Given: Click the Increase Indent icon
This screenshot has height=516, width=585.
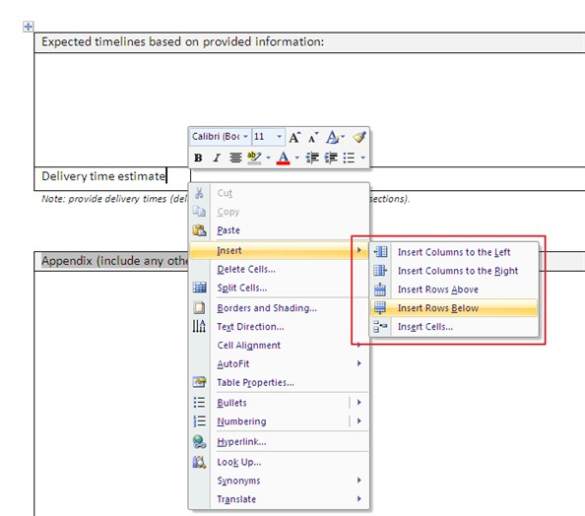Looking at the screenshot, I should (x=331, y=158).
